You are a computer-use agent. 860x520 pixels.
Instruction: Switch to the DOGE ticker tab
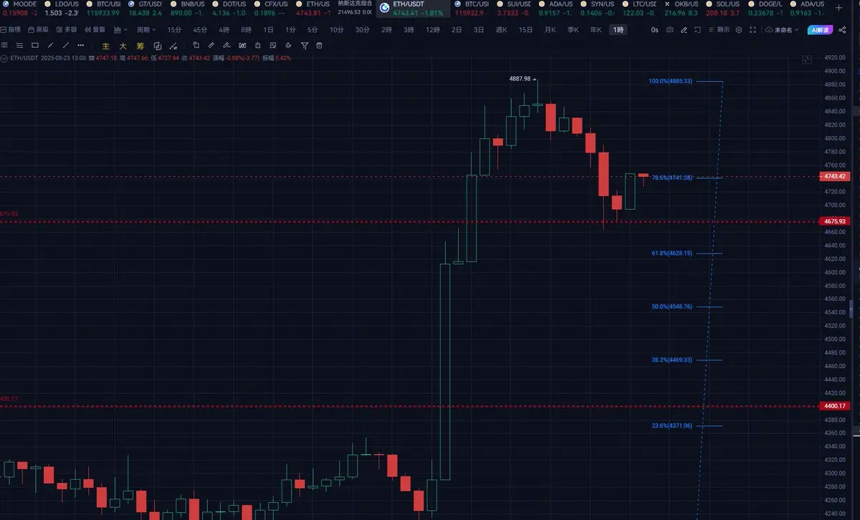click(765, 9)
